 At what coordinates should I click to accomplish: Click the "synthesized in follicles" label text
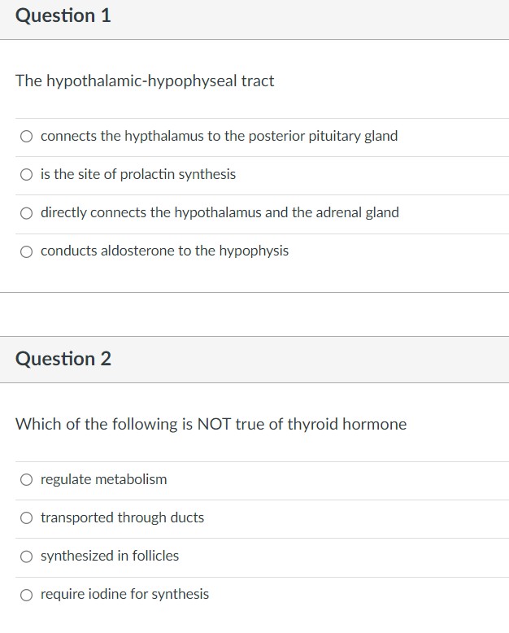coord(110,556)
